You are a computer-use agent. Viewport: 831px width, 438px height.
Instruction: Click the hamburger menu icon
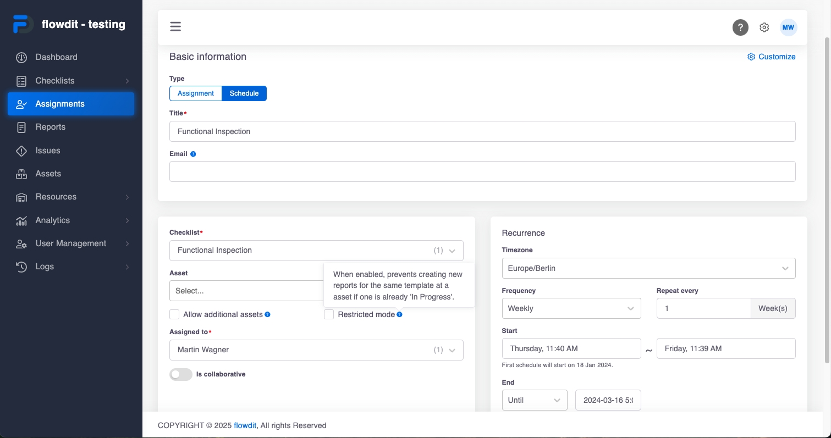point(175,27)
